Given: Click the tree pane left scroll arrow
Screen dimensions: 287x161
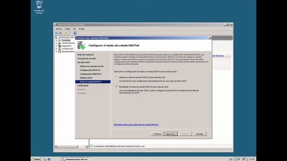Looking at the screenshot, I should click(56, 146).
